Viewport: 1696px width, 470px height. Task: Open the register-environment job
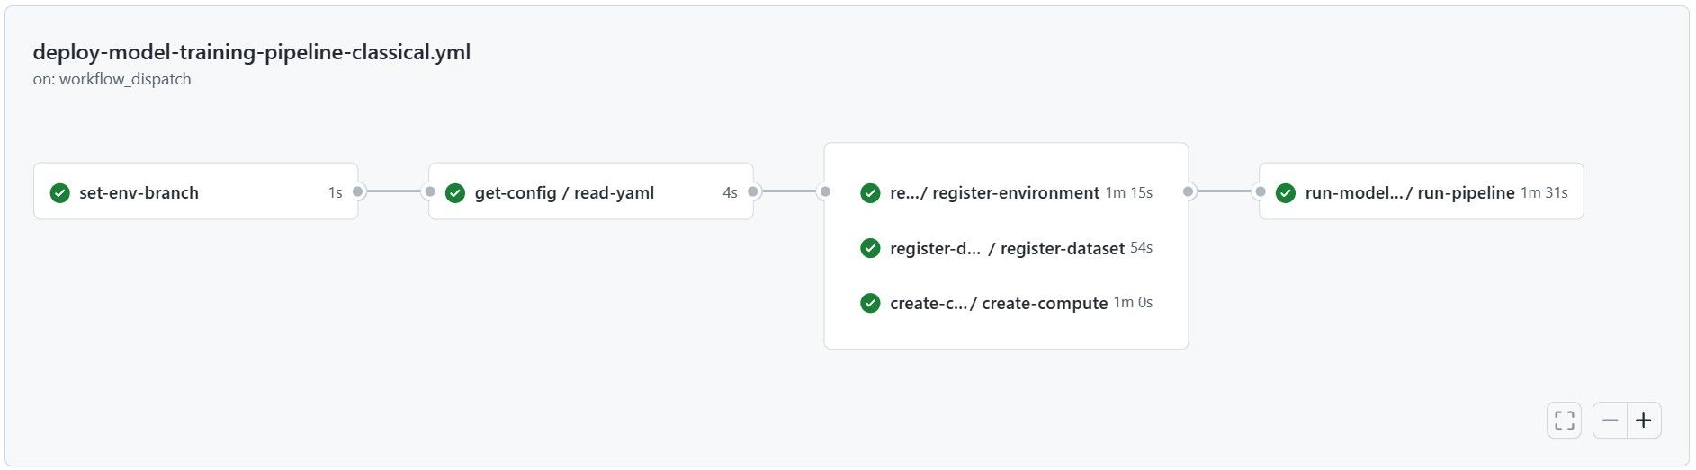[1006, 192]
